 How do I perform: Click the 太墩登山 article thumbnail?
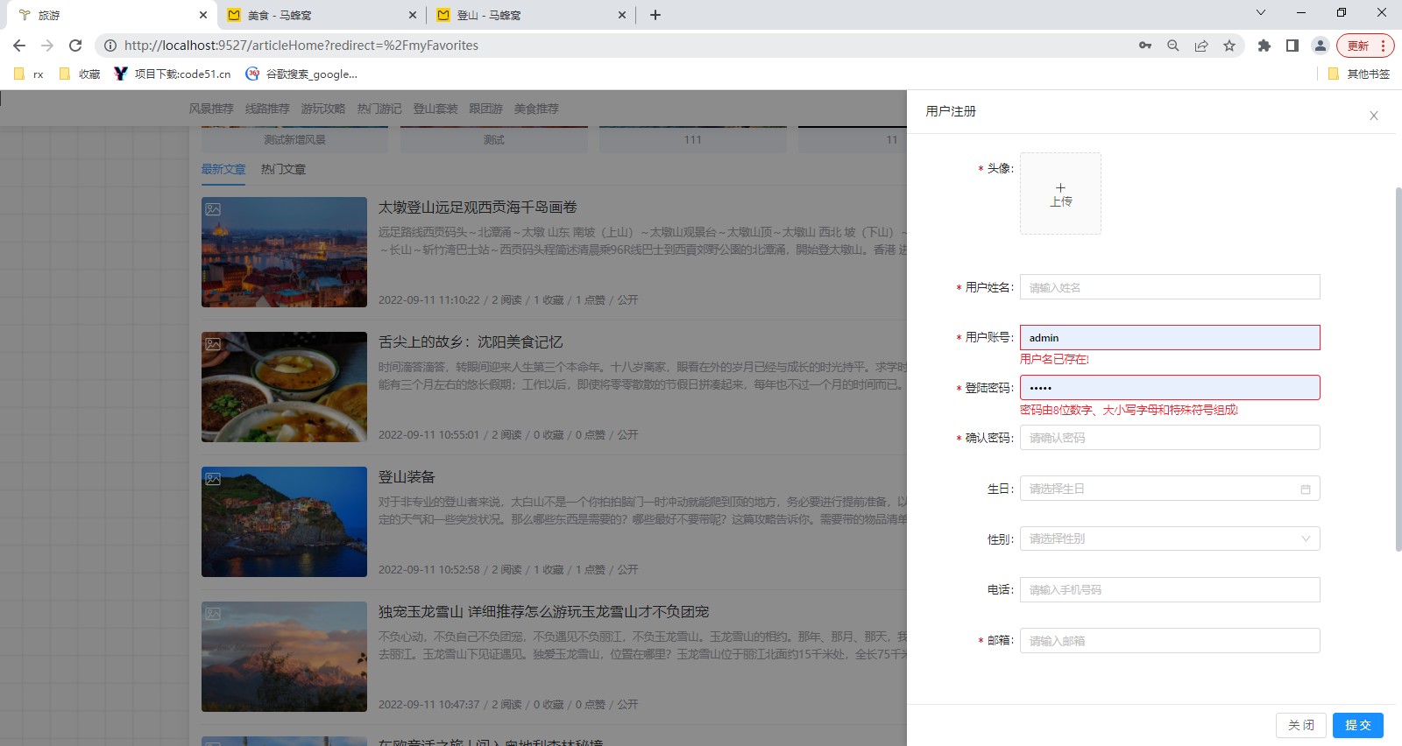point(284,252)
